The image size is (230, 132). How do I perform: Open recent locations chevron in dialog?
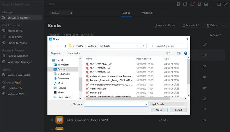[61, 46]
